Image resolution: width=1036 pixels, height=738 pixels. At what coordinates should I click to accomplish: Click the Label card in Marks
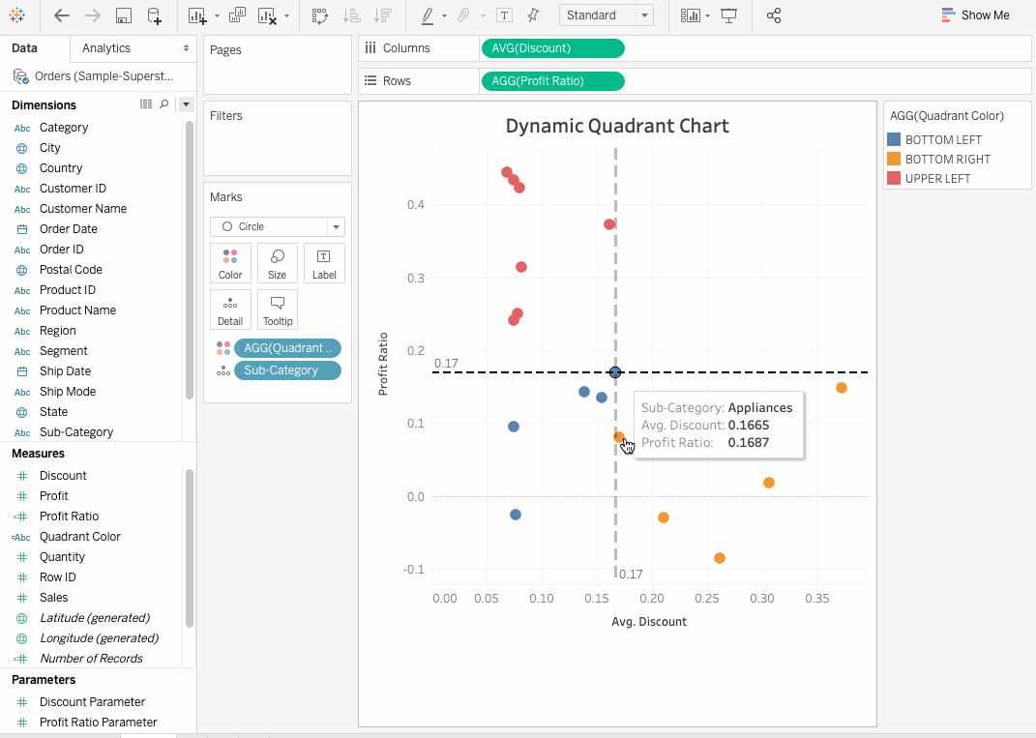(x=324, y=263)
